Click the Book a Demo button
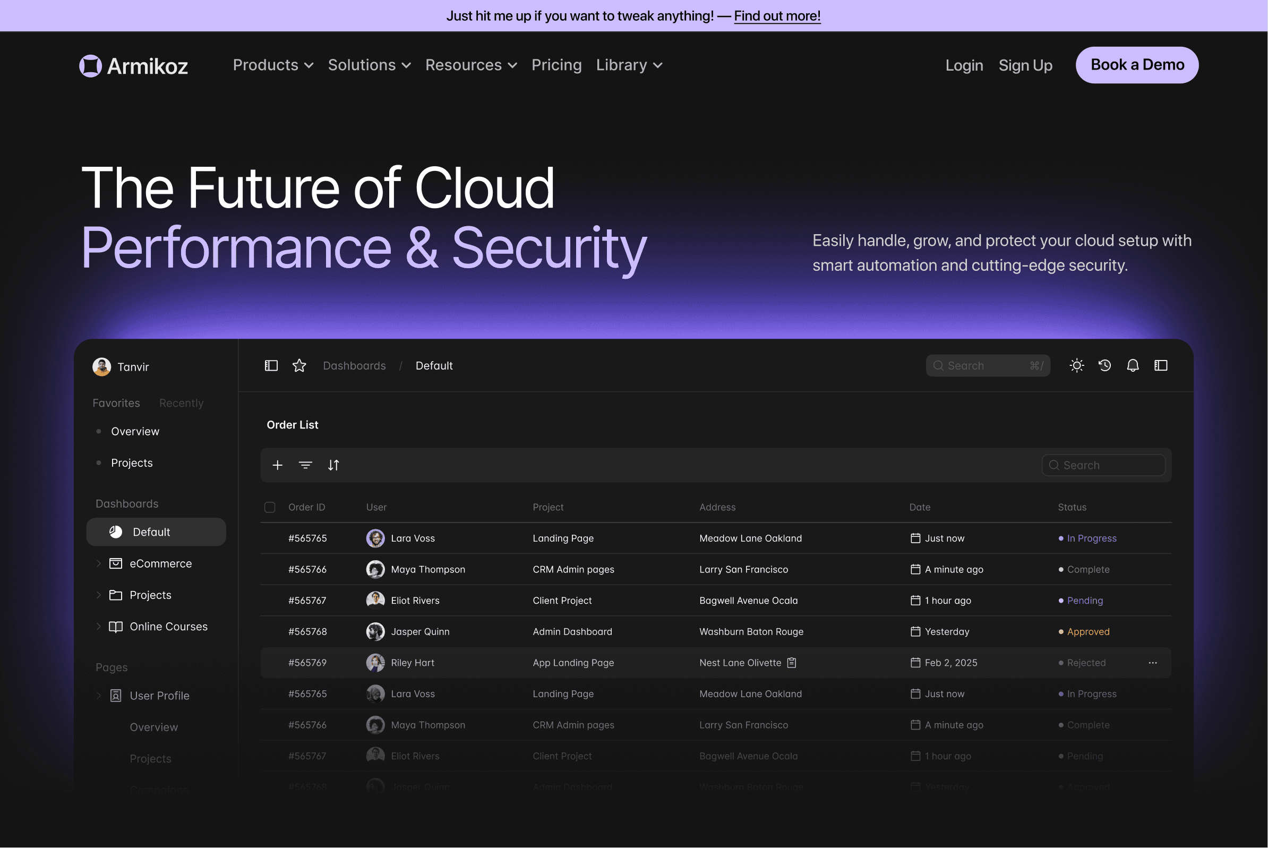Viewport: 1268px width, 848px height. [x=1137, y=65]
